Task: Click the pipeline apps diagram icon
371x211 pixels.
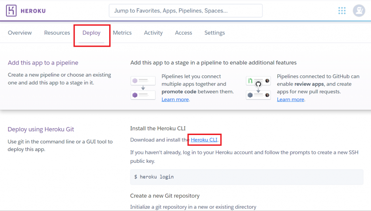Action: [x=142, y=88]
